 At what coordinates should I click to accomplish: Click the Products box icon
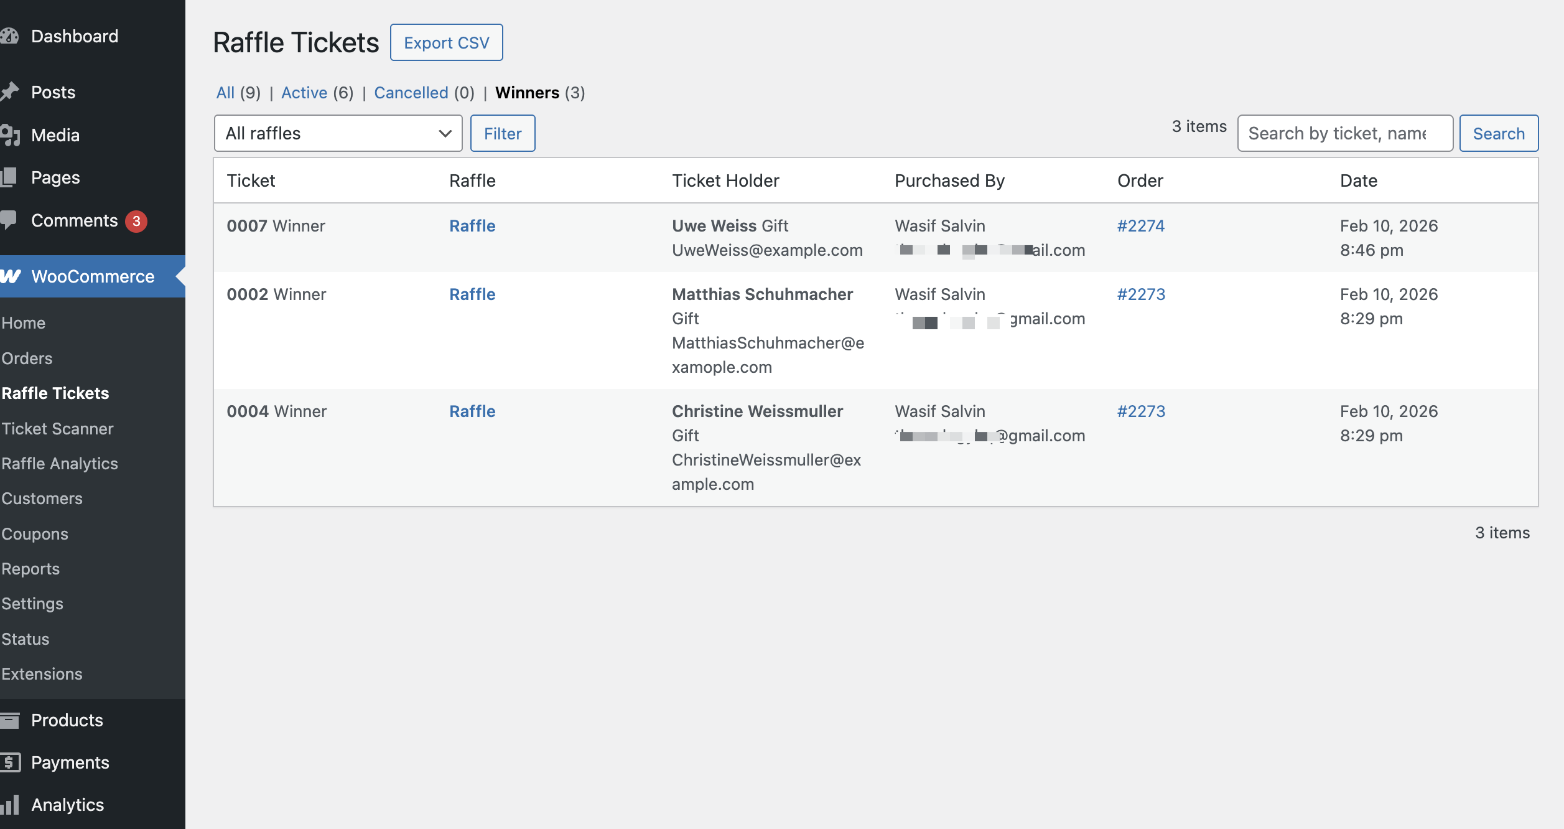(11, 720)
